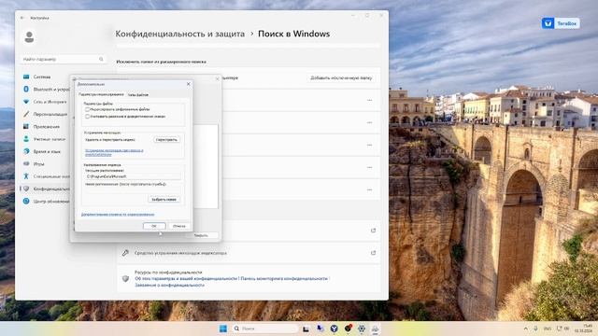Switch to the Типы файлов tab
The image size is (598, 336).
click(138, 94)
